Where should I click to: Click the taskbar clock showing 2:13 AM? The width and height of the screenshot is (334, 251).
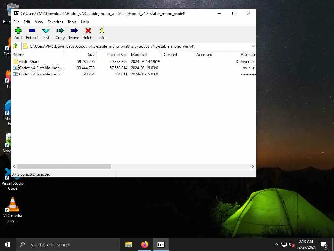click(x=306, y=244)
